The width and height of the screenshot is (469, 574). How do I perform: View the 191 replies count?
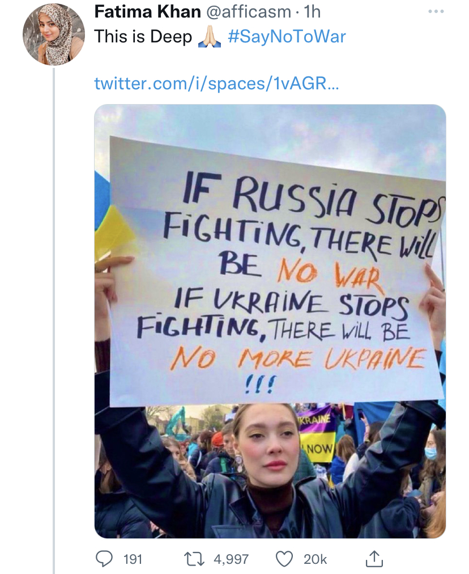pyautogui.click(x=133, y=559)
